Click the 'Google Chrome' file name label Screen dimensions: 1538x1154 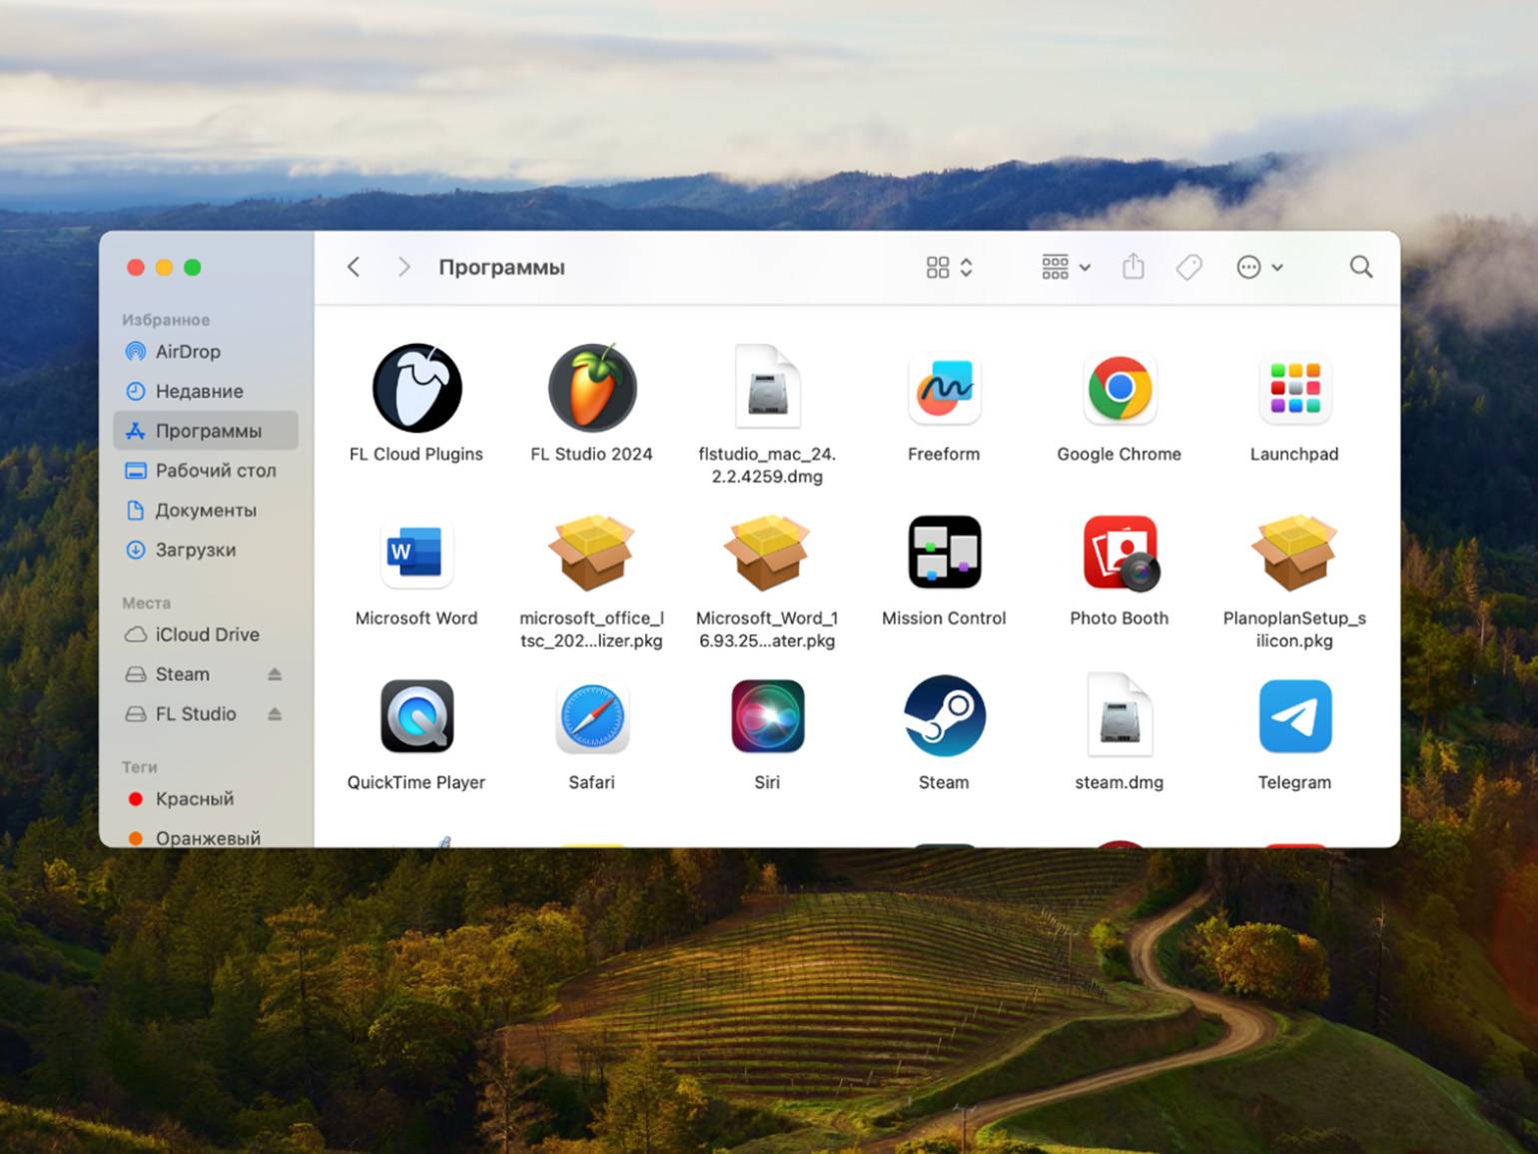click(1120, 454)
